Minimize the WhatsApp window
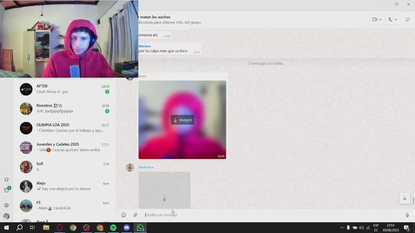Viewport: 415px width, 233px height. click(x=384, y=4)
